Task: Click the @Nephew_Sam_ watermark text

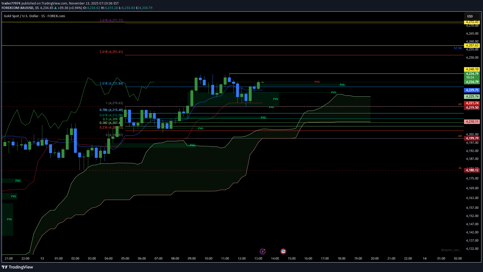Action: (451, 250)
